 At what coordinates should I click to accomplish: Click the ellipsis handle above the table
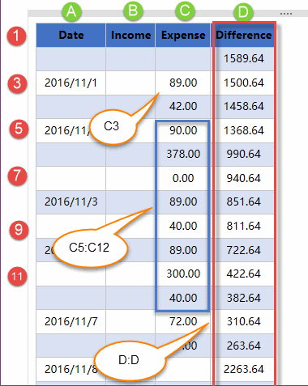(286, 14)
